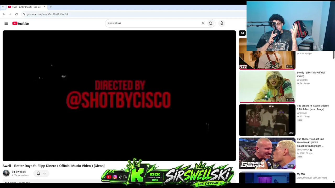Go back to the previous page
The image size is (335, 188).
[4, 14]
